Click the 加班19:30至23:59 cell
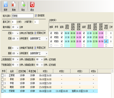Viewport: 114px width, 98px height. (80, 91)
